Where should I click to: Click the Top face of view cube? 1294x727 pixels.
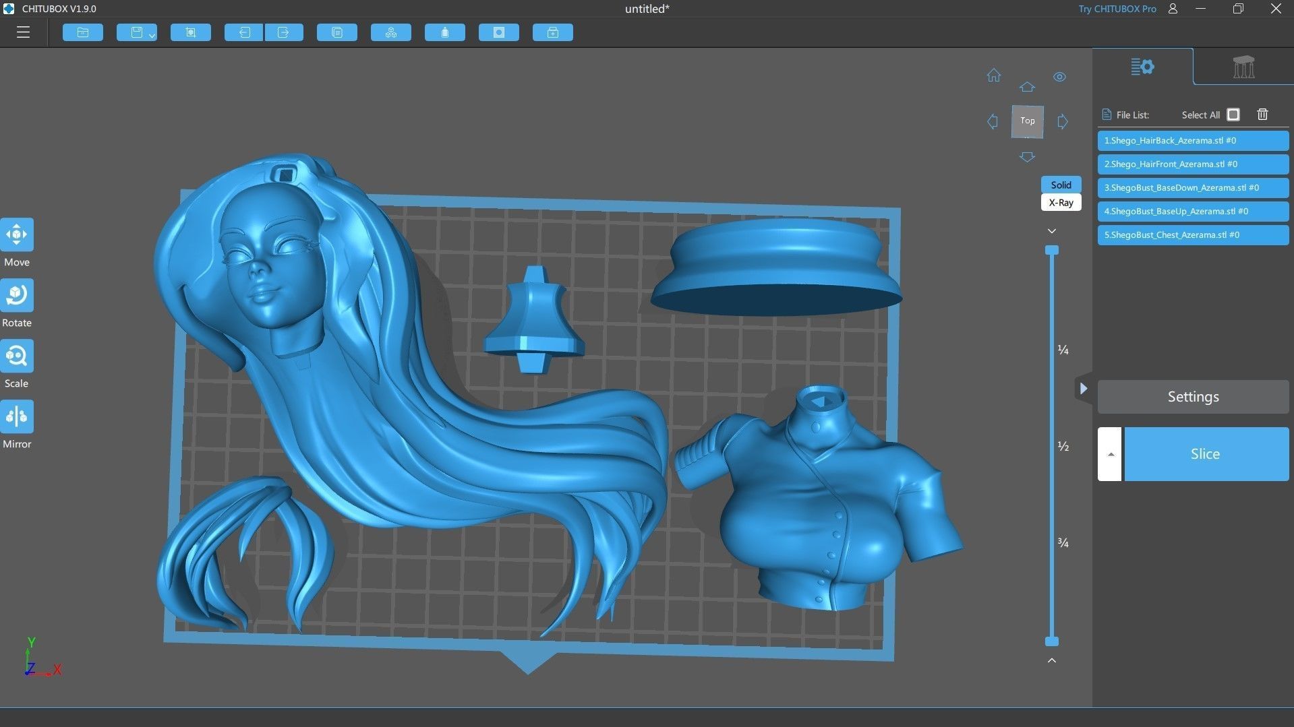click(1028, 121)
